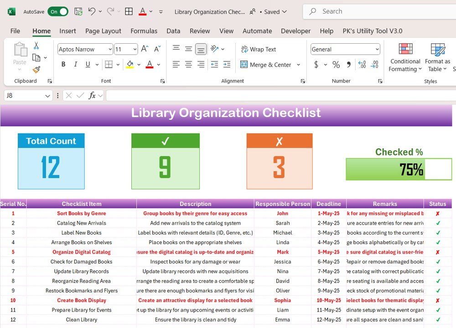Open the fill color dropdown arrow
The image size is (456, 328).
[139, 65]
